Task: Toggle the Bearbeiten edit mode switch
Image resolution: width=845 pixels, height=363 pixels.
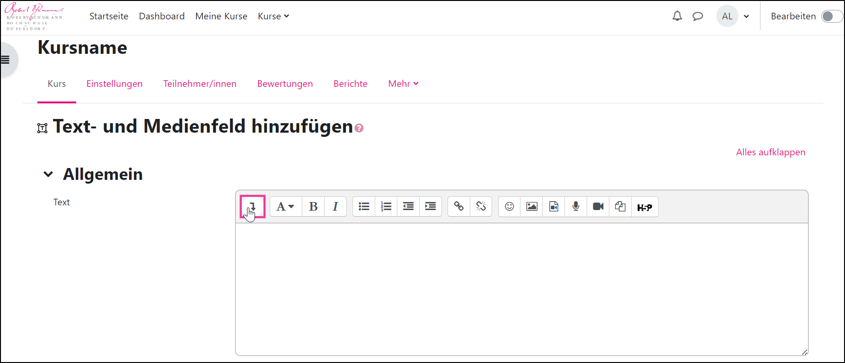Action: click(x=832, y=17)
